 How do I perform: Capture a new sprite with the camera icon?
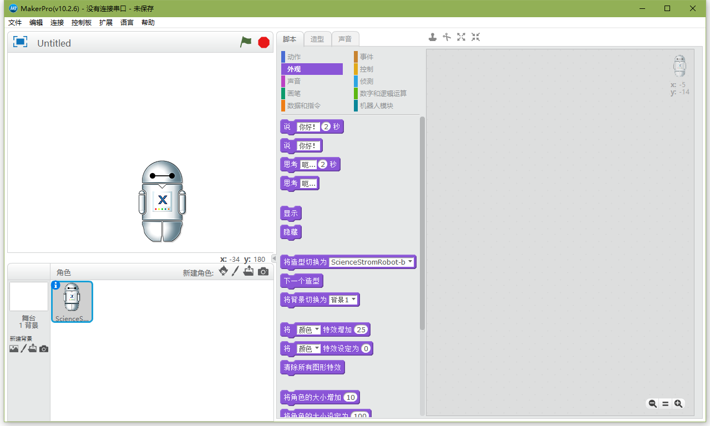pyautogui.click(x=263, y=271)
